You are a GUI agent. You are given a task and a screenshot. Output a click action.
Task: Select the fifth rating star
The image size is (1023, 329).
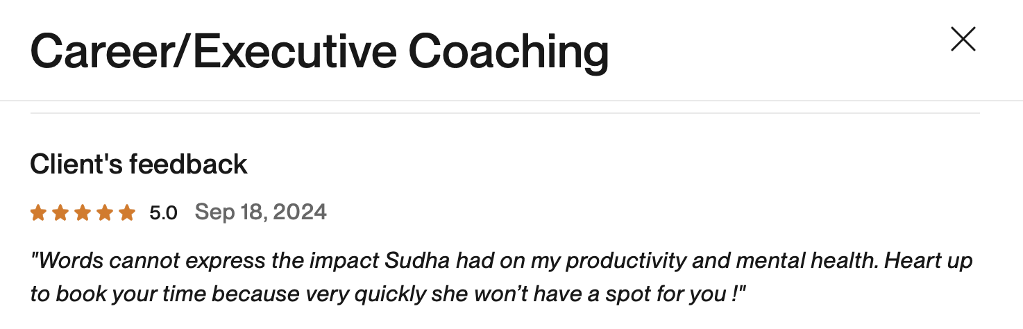127,213
